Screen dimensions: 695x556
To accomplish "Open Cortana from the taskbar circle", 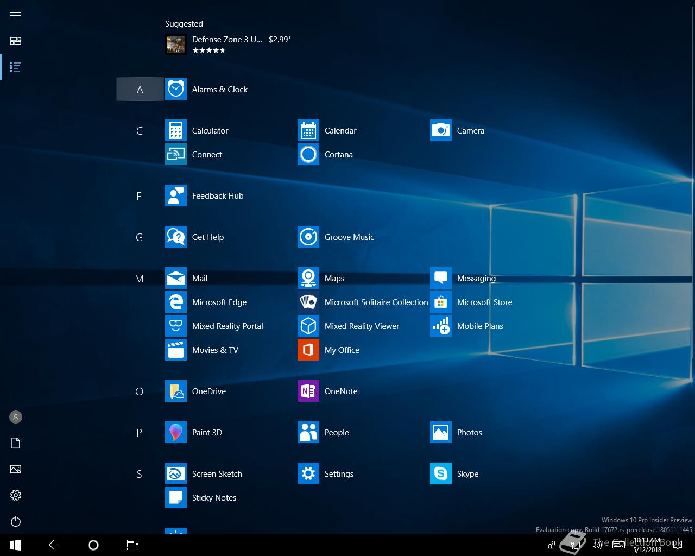I will click(93, 545).
